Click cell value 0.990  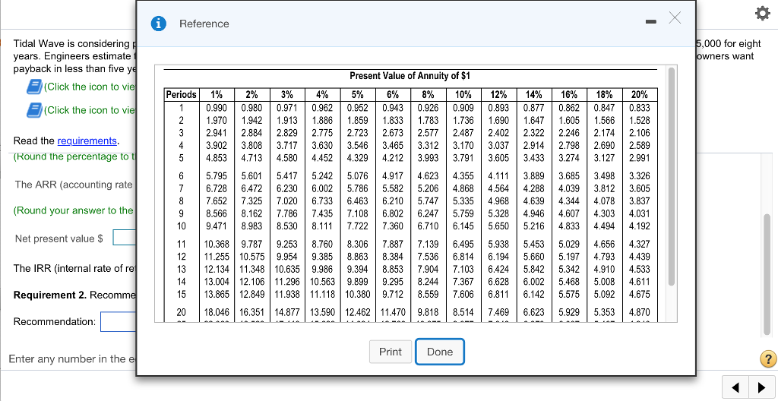(217, 107)
